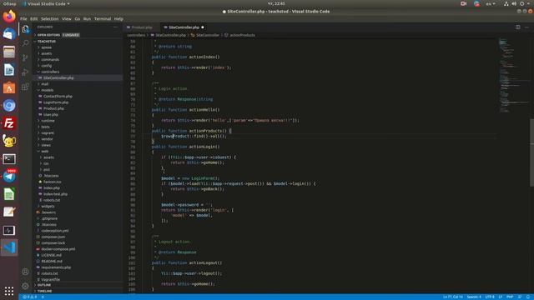The image size is (534, 300).
Task: Open clock and calendar in top bar
Action: (276, 3)
